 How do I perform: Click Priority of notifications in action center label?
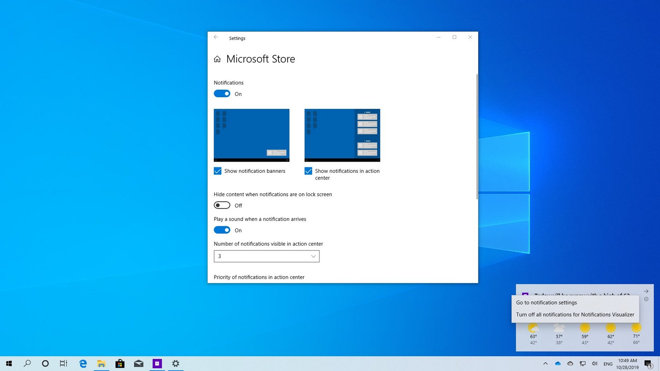[259, 277]
